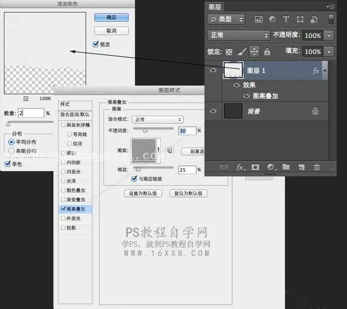This screenshot has width=347, height=309.
Task: Select 平均分布 uniform distribution
Action: (11, 142)
